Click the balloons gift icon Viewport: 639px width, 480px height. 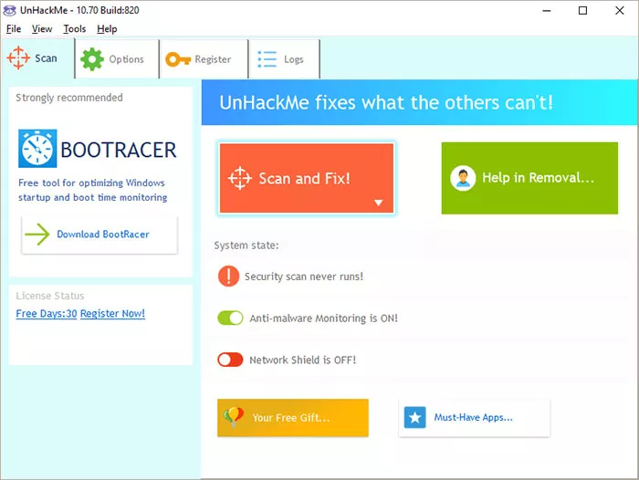click(x=234, y=417)
